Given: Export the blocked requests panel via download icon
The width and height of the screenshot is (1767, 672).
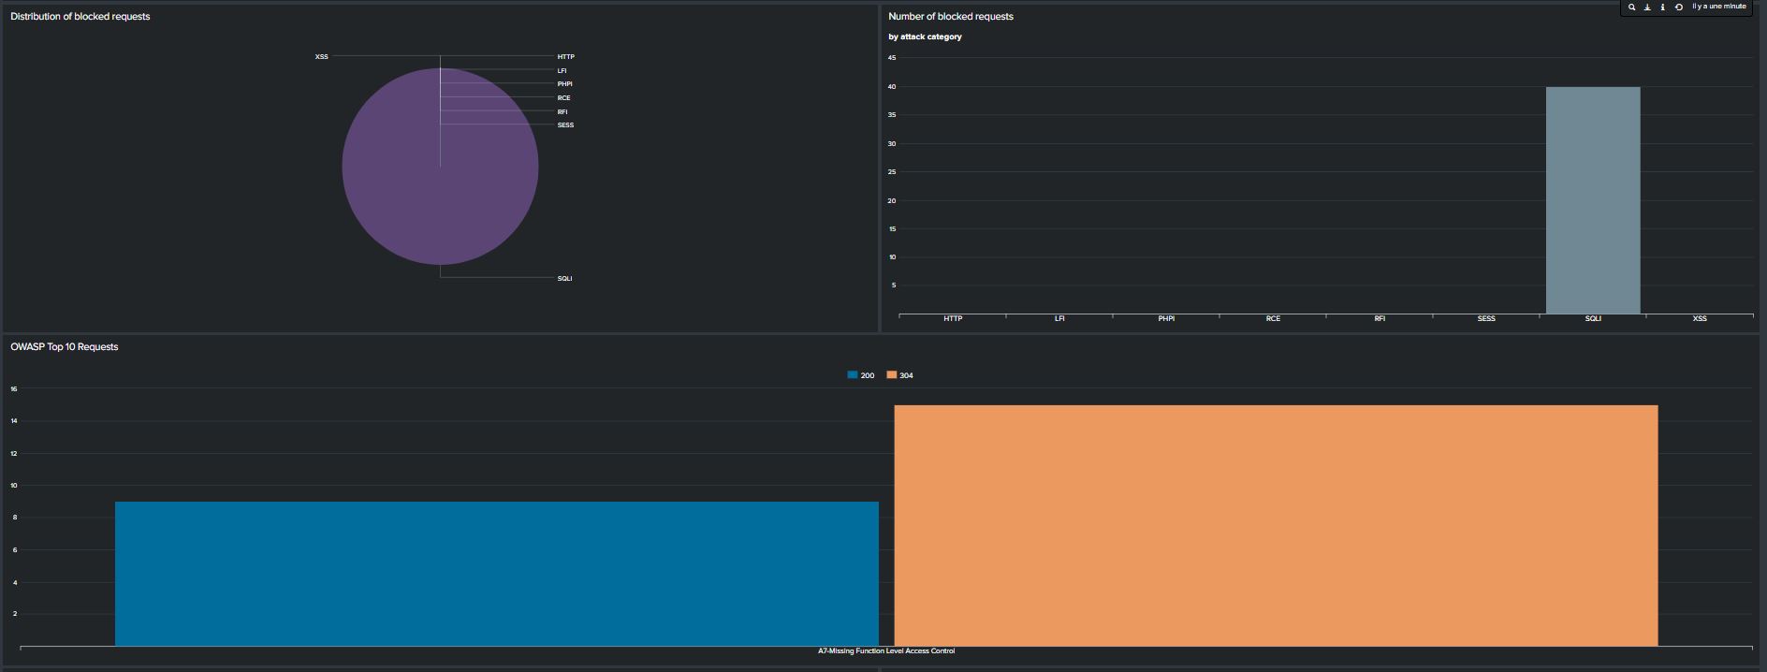Looking at the screenshot, I should click(1647, 7).
